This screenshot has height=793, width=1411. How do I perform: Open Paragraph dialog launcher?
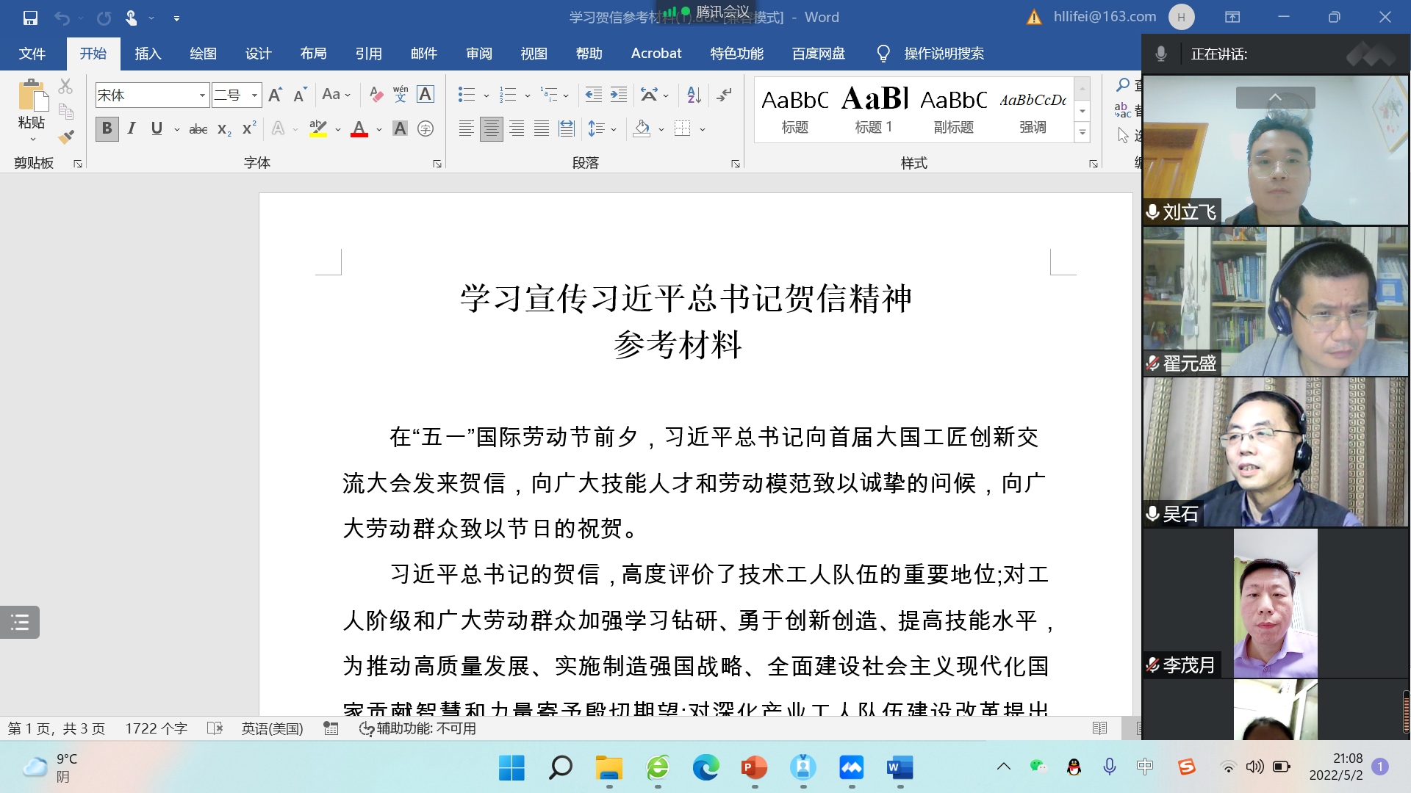point(736,164)
